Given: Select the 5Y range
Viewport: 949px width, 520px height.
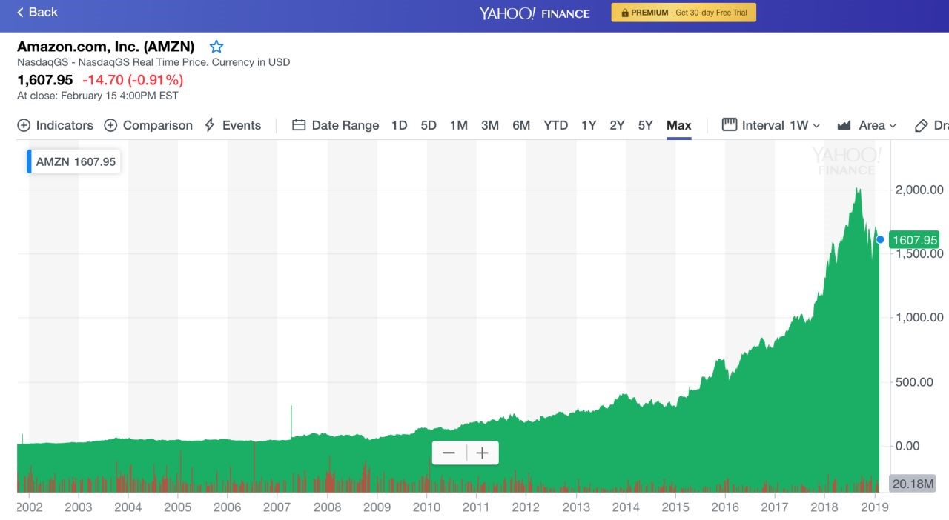Looking at the screenshot, I should [646, 125].
